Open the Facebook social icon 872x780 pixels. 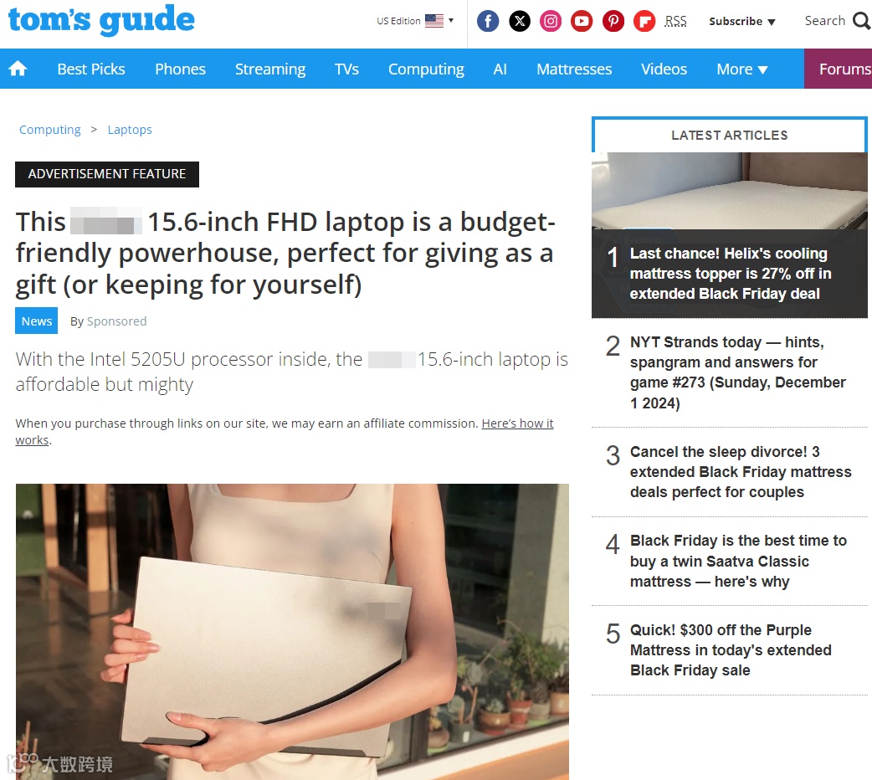488,21
